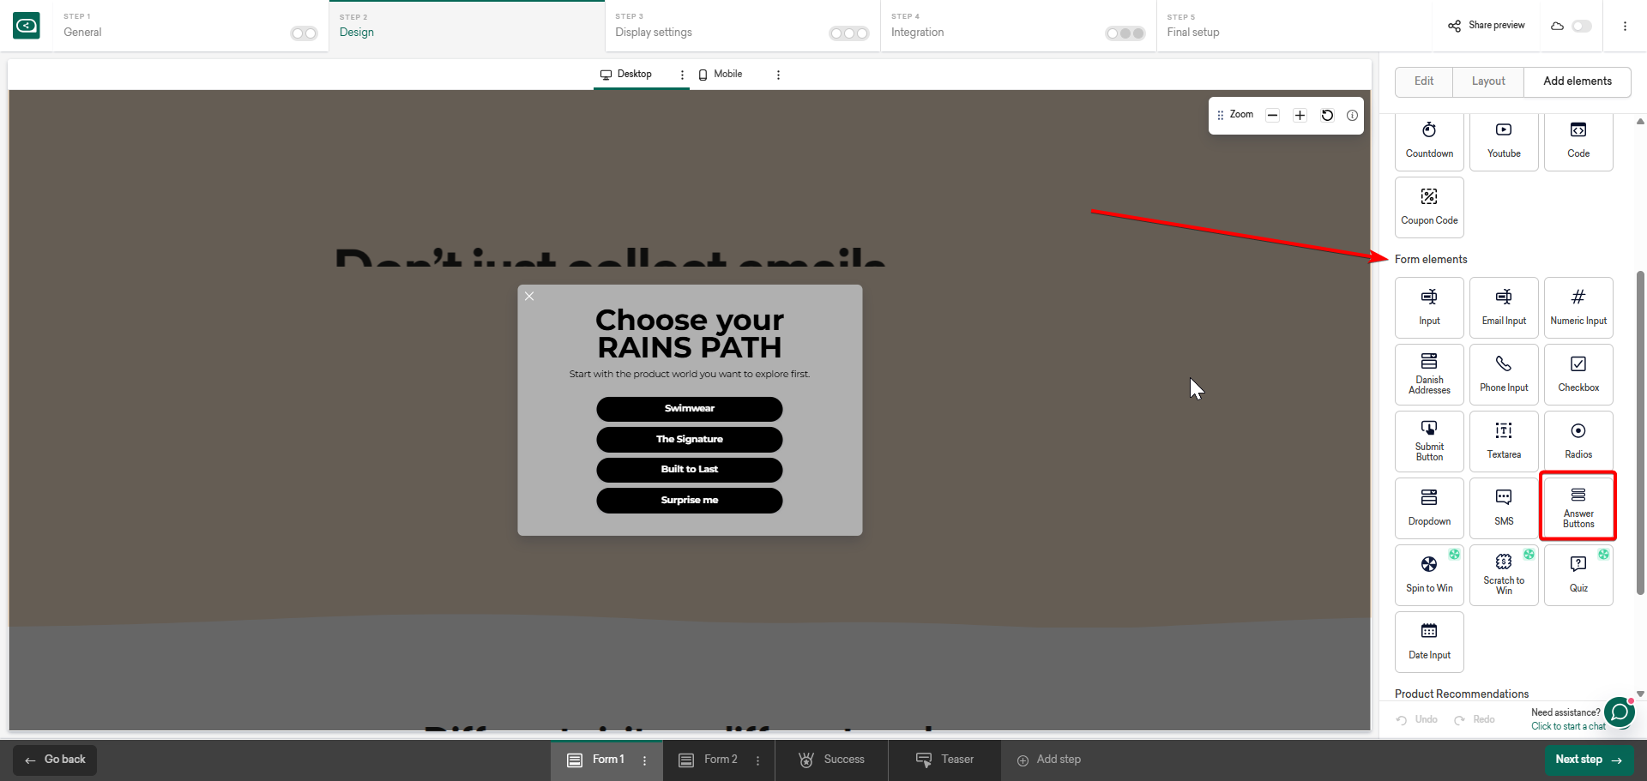Click the app logo in the top-left
Viewport: 1647px width, 781px height.
point(27,26)
